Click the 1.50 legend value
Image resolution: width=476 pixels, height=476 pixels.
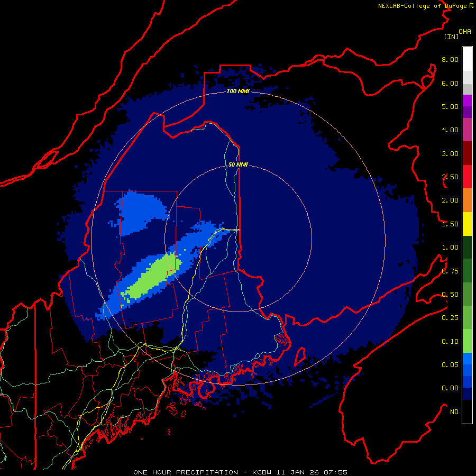point(450,224)
